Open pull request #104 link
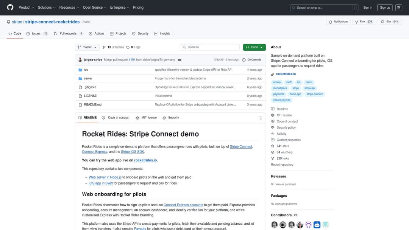This screenshot has height=230, width=409. (x=132, y=60)
